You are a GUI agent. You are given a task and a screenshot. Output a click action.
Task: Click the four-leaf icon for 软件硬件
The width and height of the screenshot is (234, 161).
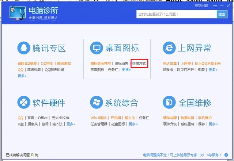(24, 103)
